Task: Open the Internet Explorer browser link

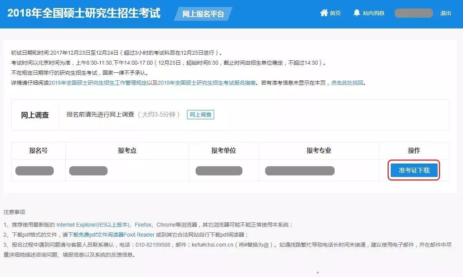Action: click(93, 225)
